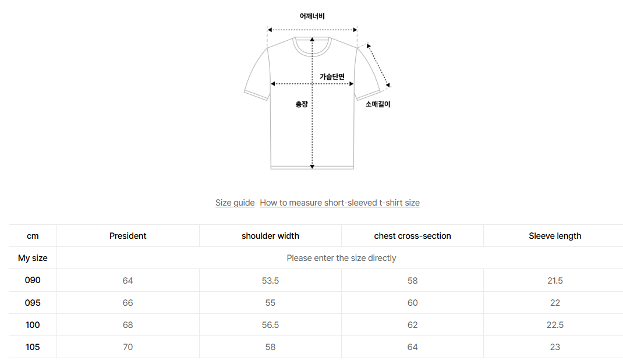The height and width of the screenshot is (364, 623).
Task: Select the 090 size row
Action: tap(316, 280)
